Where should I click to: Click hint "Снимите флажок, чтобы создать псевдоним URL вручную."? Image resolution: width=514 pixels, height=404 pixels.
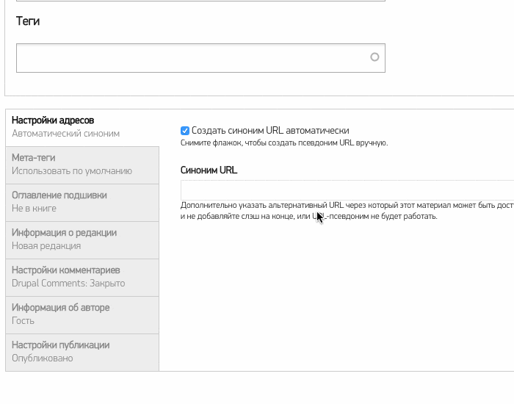(x=284, y=143)
